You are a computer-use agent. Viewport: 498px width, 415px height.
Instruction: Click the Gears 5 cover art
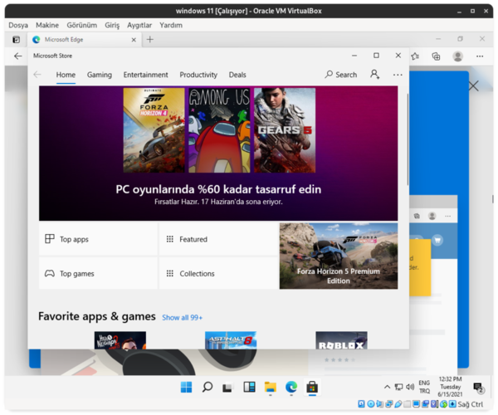[285, 130]
